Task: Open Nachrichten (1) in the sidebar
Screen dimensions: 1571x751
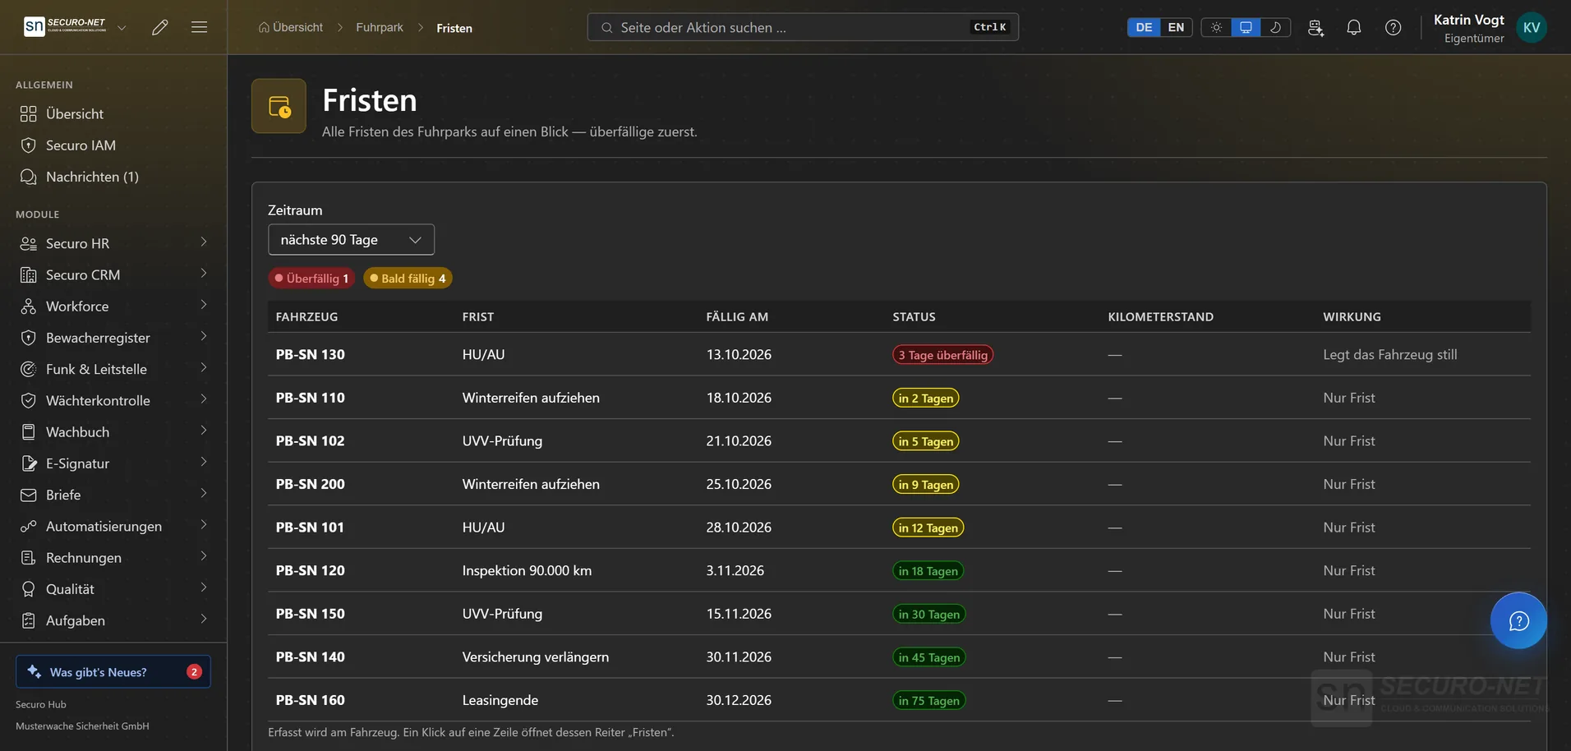Action: 113,177
